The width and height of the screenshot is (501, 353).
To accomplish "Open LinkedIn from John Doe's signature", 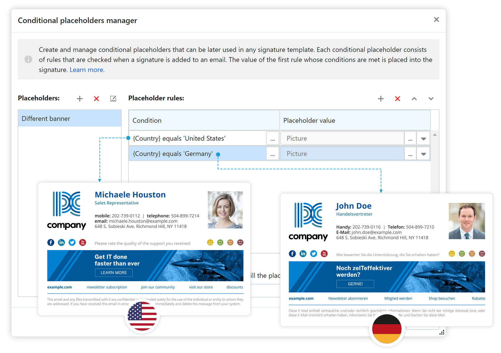I will point(303,253).
